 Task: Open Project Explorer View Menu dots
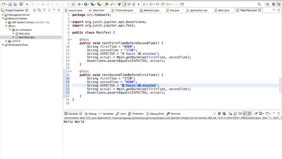click(49, 11)
